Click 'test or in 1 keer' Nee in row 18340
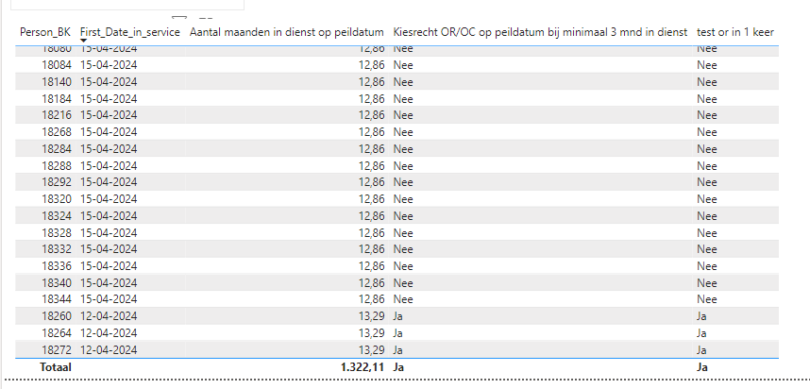Screen dimensions: 810x389 point(707,283)
